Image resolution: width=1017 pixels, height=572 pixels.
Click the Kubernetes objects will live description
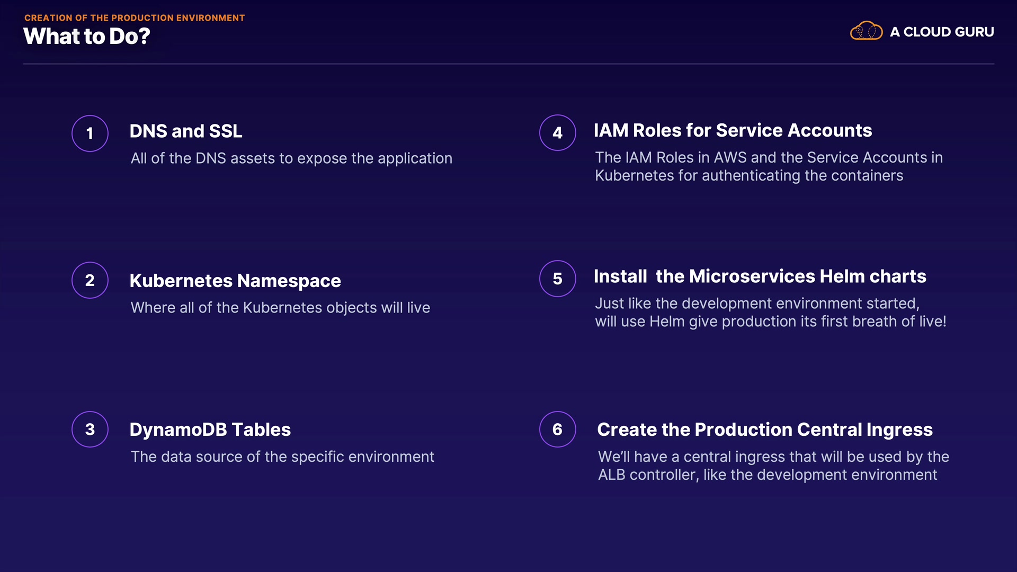(x=280, y=308)
